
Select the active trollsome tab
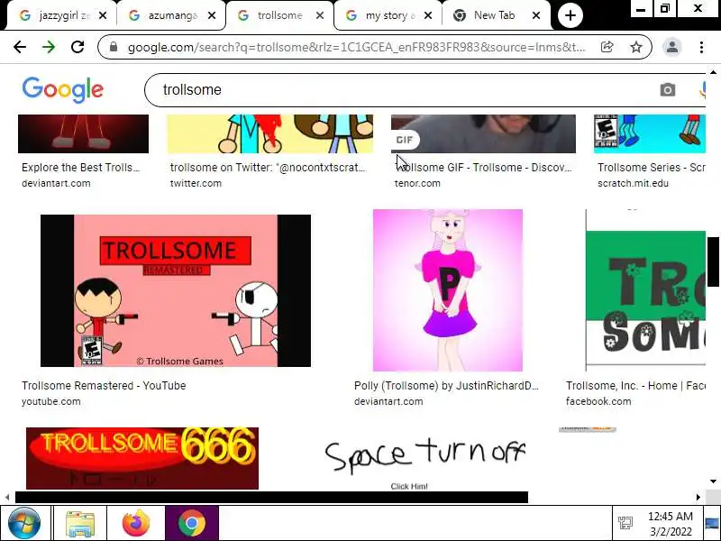coord(278,15)
